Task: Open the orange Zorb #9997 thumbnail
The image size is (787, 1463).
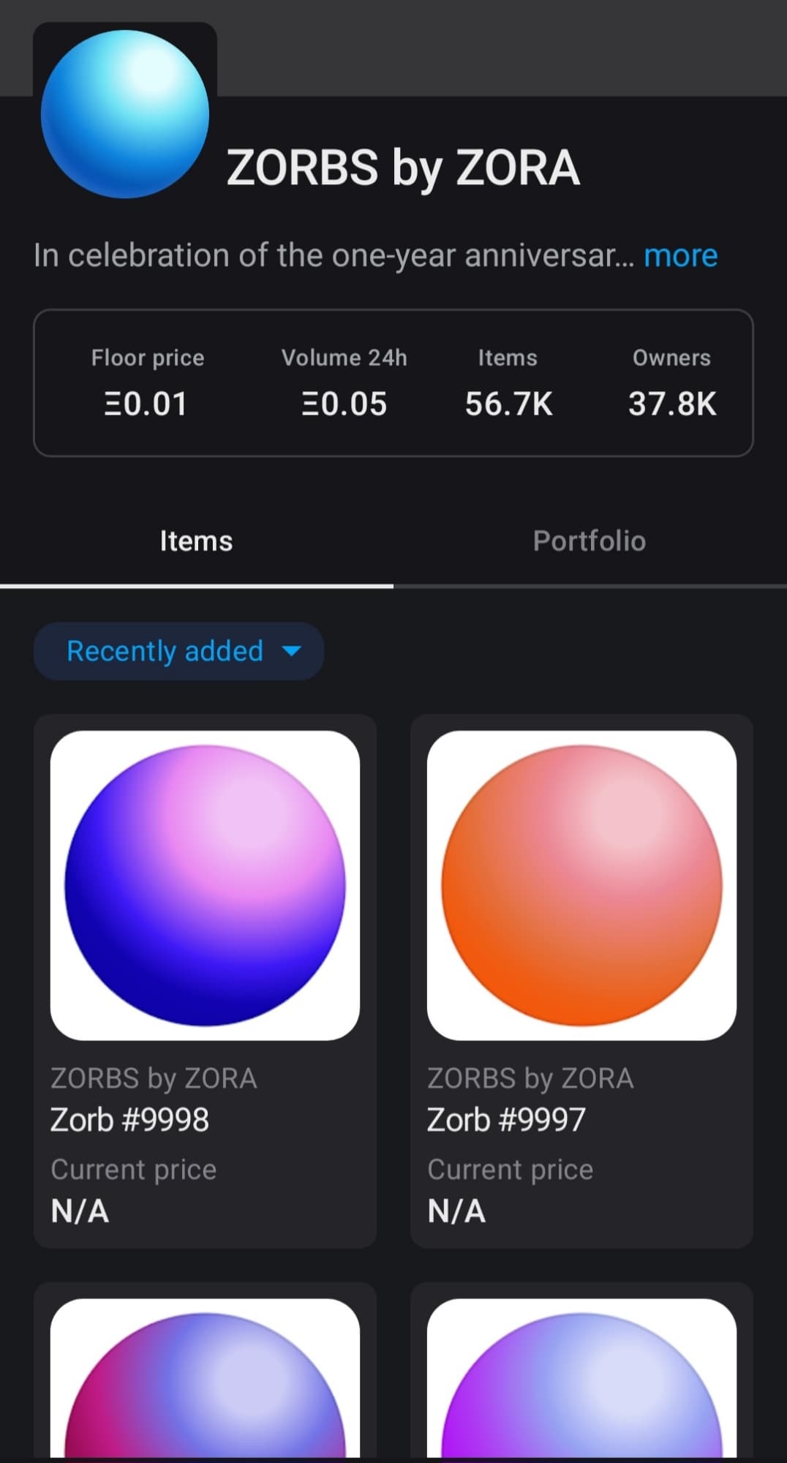Action: click(x=581, y=885)
